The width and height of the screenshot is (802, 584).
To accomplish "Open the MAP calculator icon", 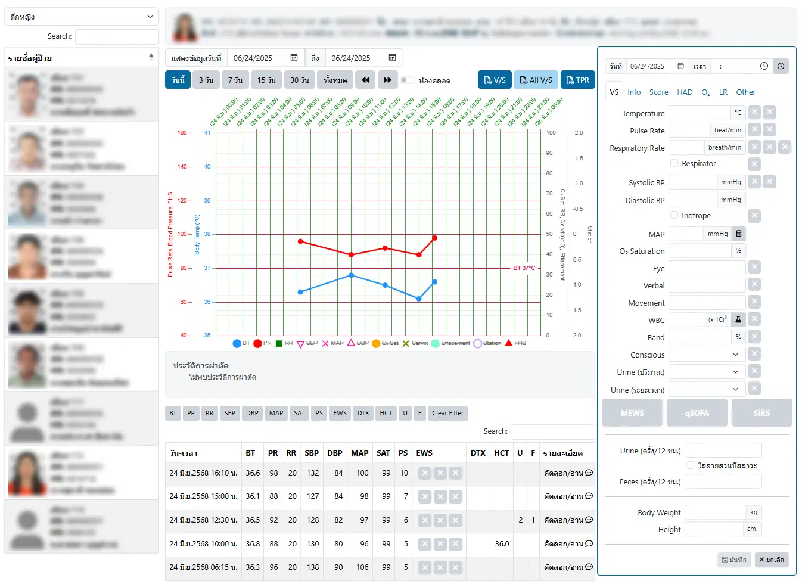I will click(x=738, y=234).
